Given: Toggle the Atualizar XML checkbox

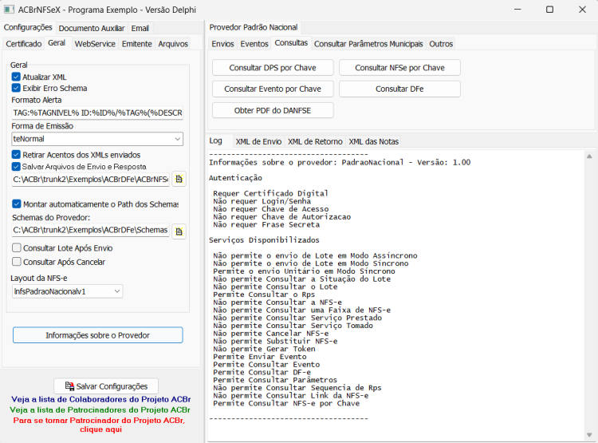Looking at the screenshot, I should pos(16,77).
